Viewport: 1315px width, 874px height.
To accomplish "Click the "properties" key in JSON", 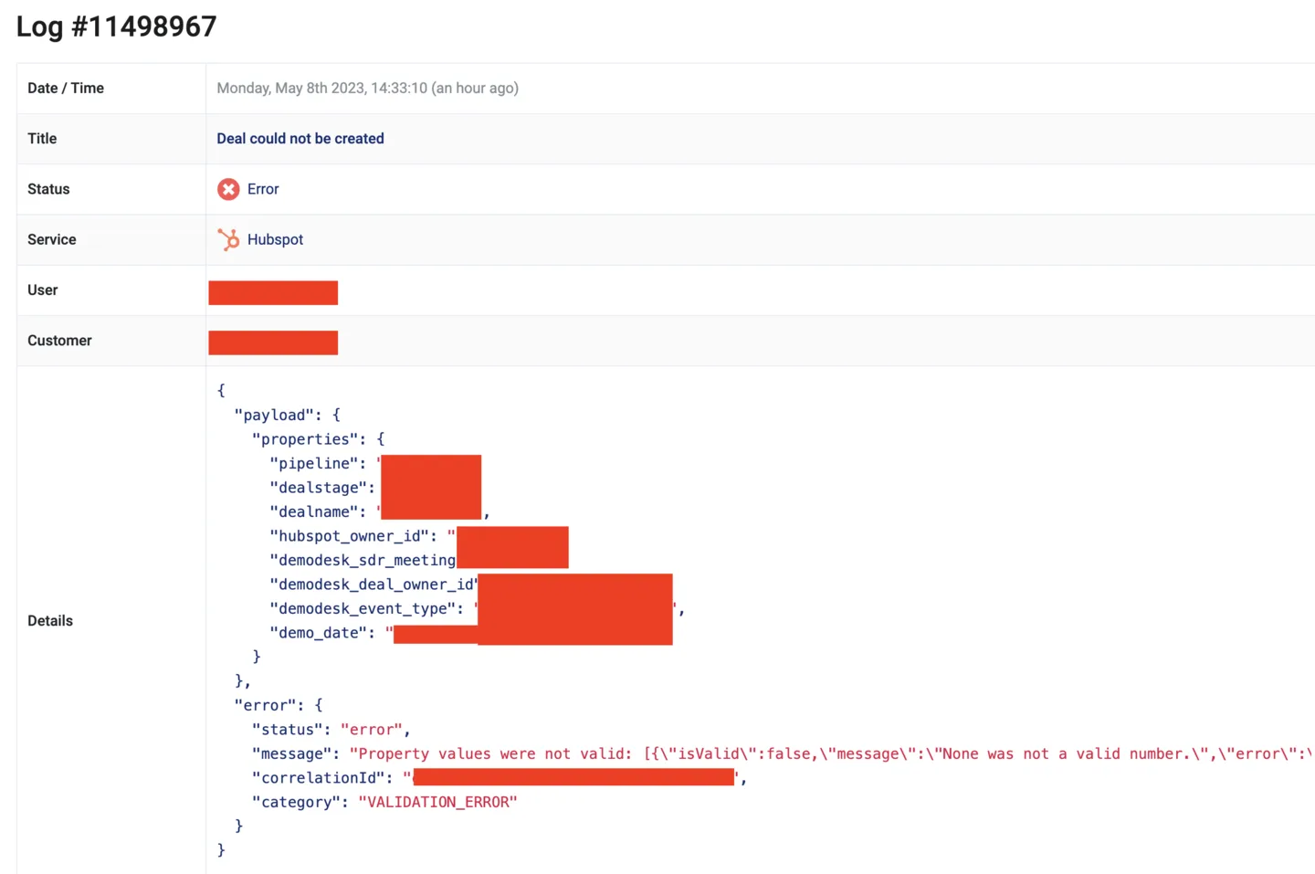I will (x=305, y=439).
